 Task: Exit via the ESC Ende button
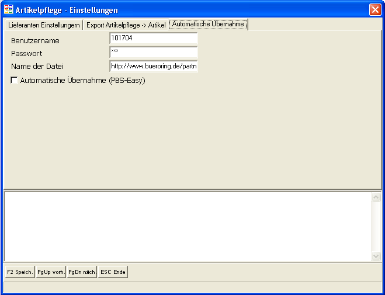(x=113, y=272)
